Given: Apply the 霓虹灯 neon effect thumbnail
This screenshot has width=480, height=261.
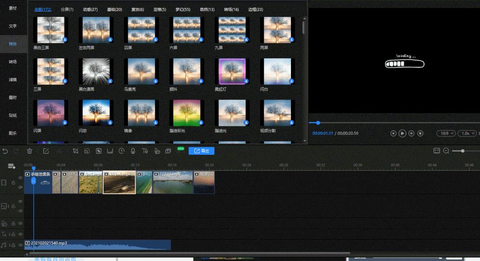Looking at the screenshot, I should pyautogui.click(x=232, y=70).
